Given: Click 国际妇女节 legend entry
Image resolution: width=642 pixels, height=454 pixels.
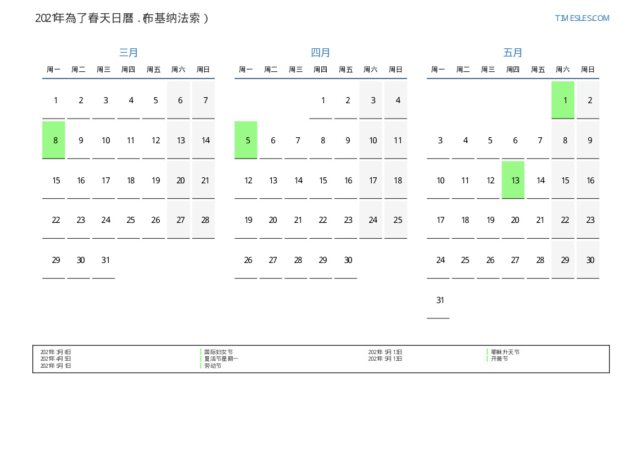Looking at the screenshot, I should click(x=219, y=352).
